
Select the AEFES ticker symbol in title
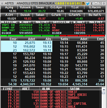click(x=9, y=4)
